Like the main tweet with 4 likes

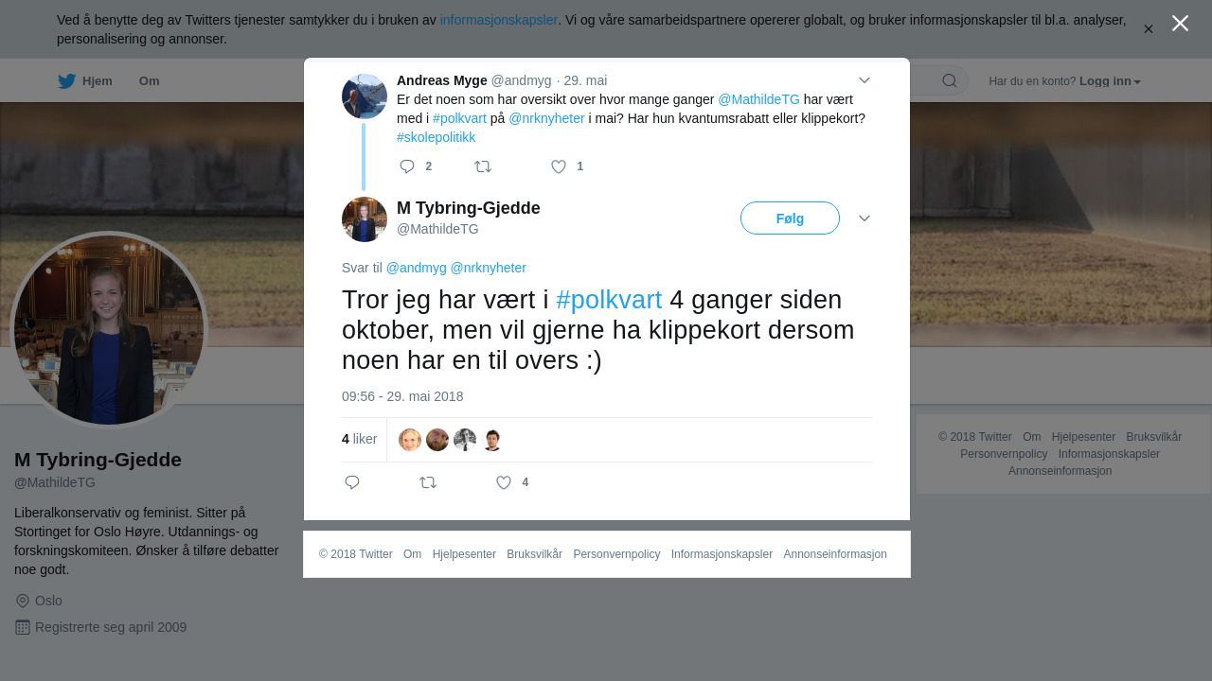(x=504, y=482)
